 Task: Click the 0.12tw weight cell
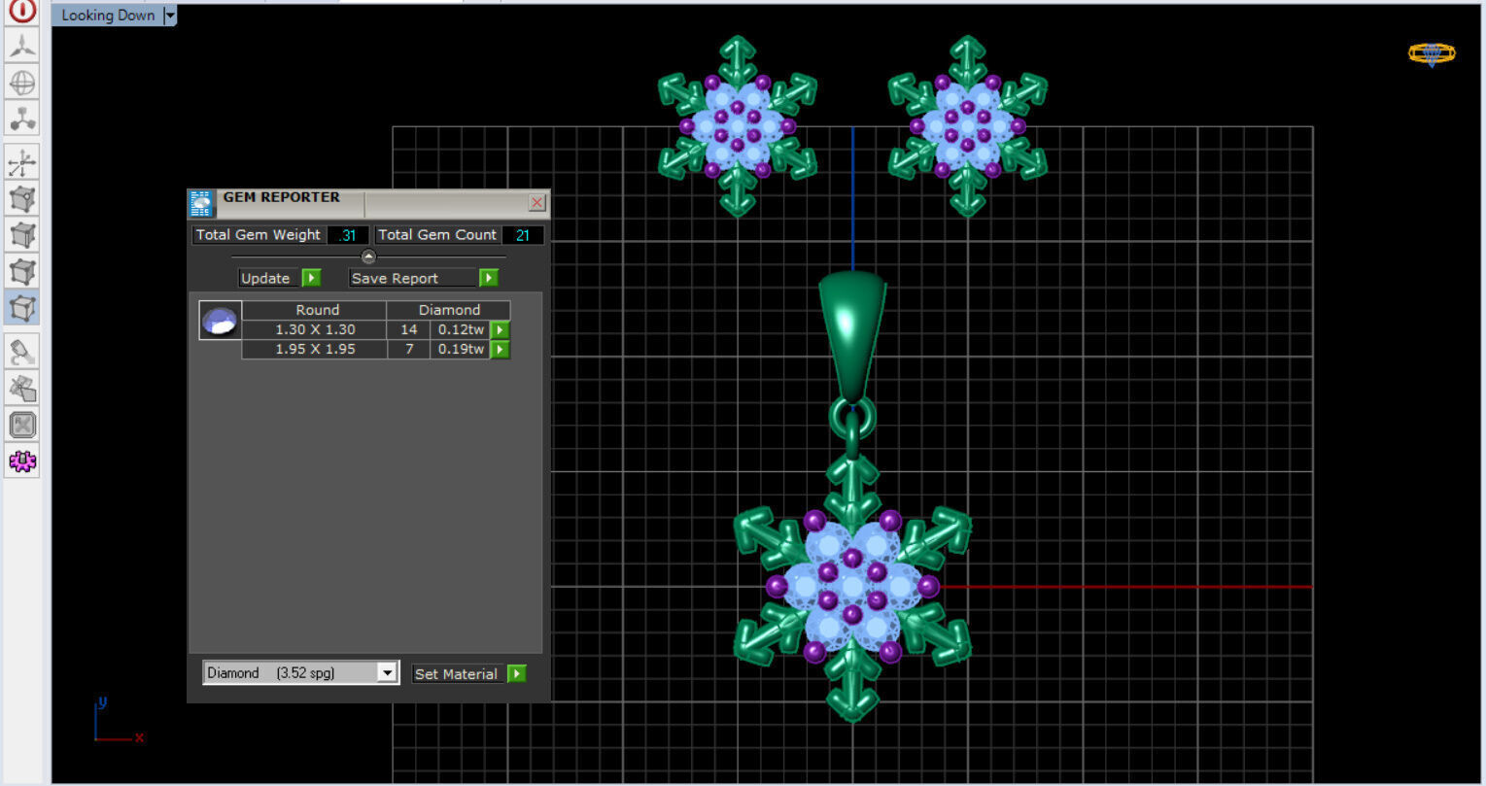click(461, 329)
